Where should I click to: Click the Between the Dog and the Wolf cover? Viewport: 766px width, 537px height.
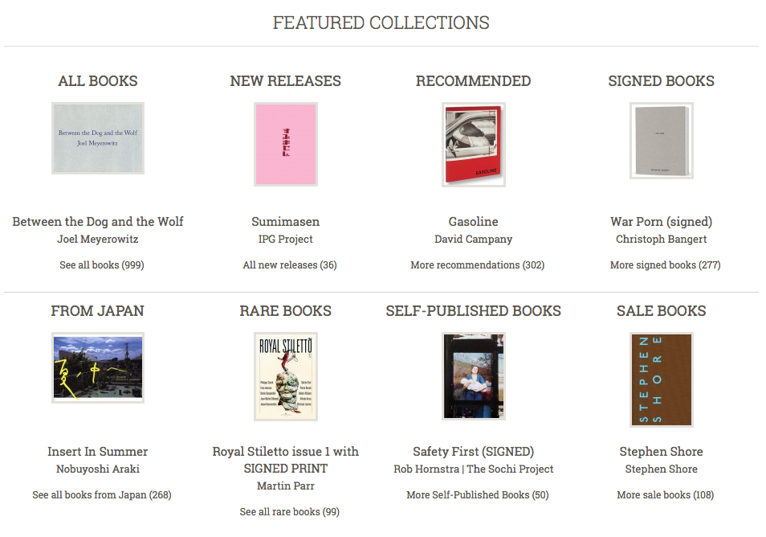[98, 138]
